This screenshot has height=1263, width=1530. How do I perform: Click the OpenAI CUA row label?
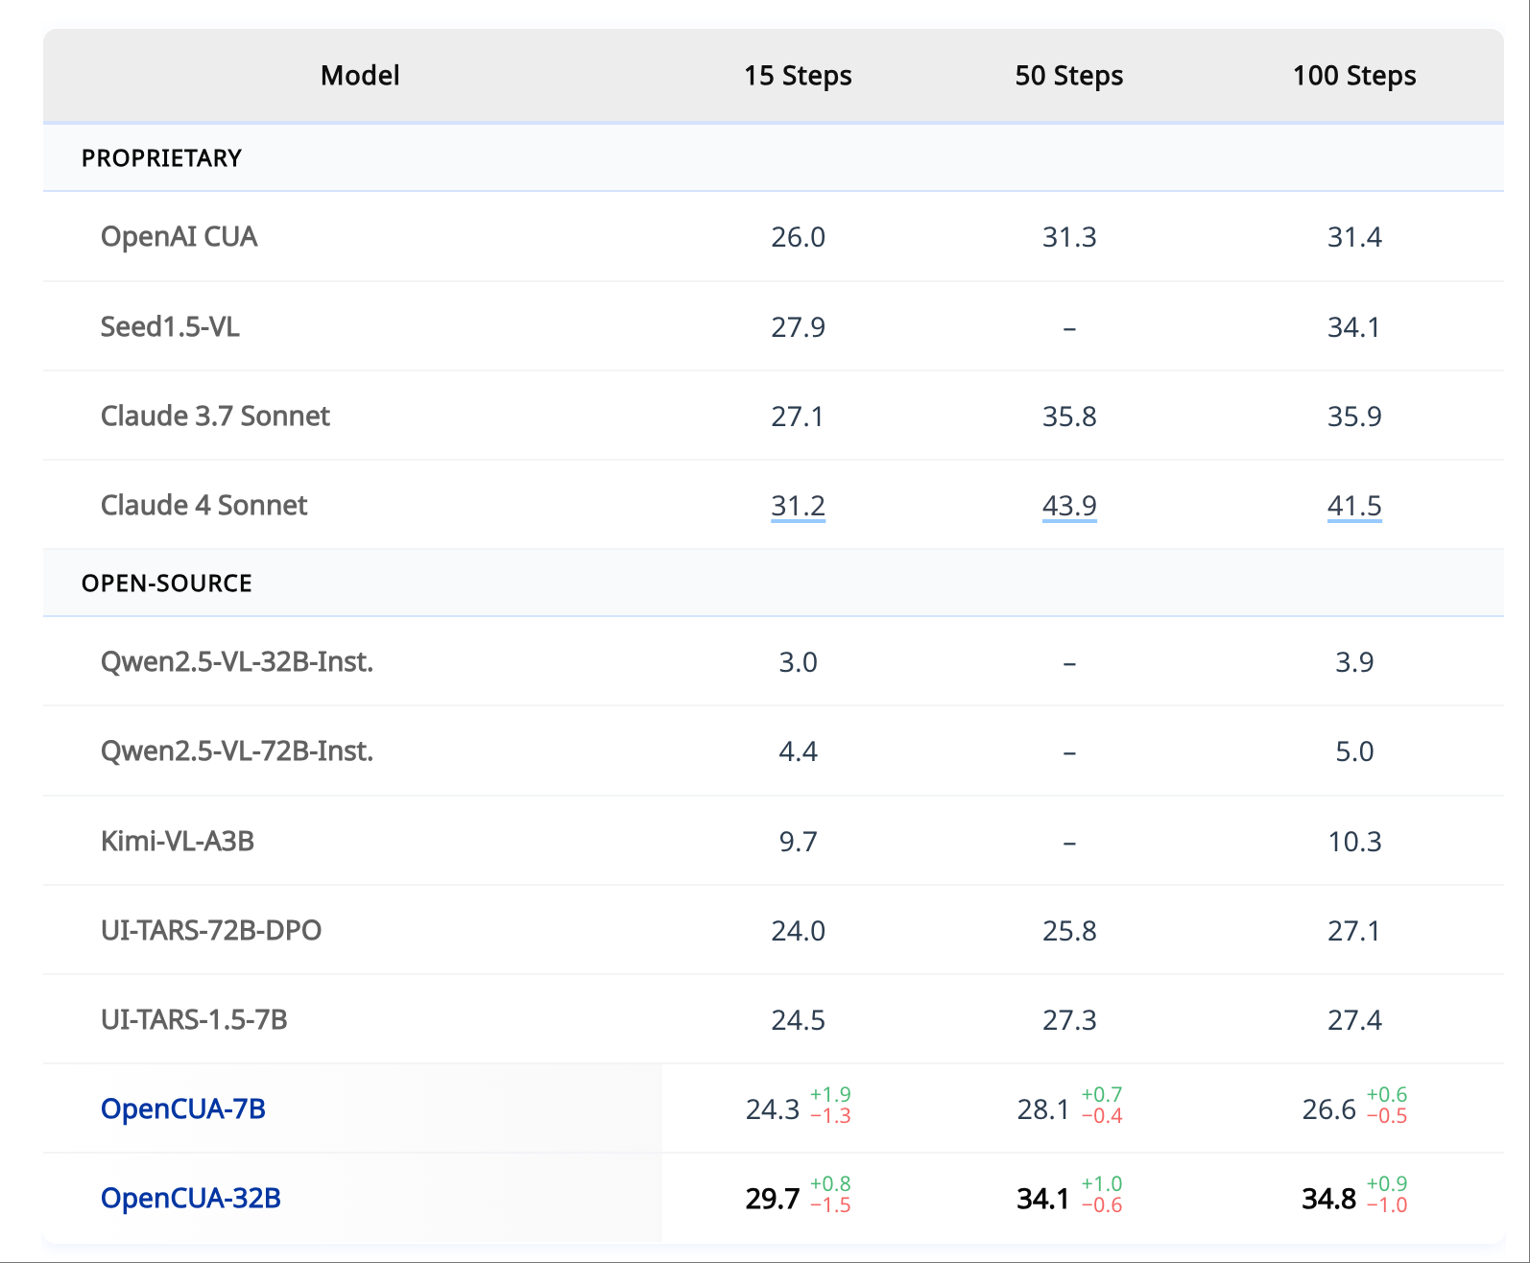tap(179, 237)
